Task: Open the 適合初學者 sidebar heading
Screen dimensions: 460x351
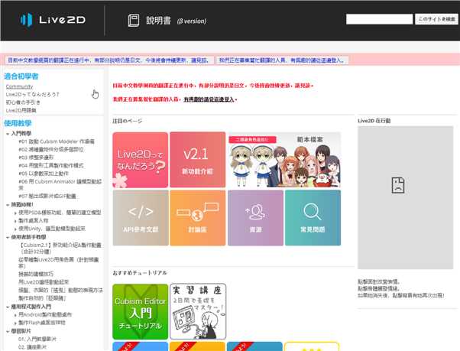Action: point(21,76)
